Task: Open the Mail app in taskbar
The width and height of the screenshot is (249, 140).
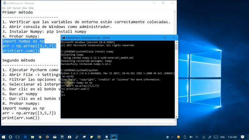Action: click(54, 137)
